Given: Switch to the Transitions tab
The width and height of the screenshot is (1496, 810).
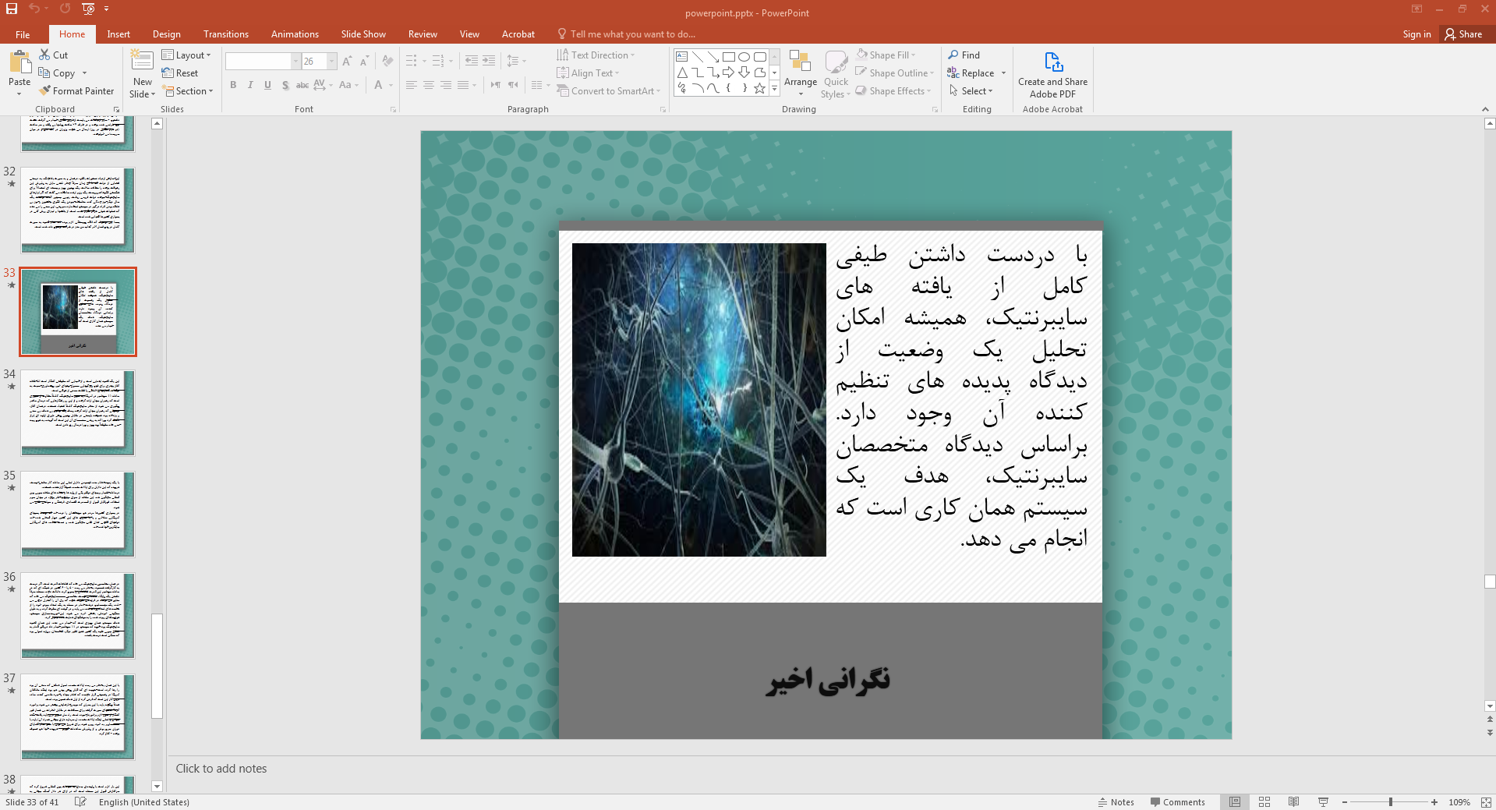Looking at the screenshot, I should 225,34.
